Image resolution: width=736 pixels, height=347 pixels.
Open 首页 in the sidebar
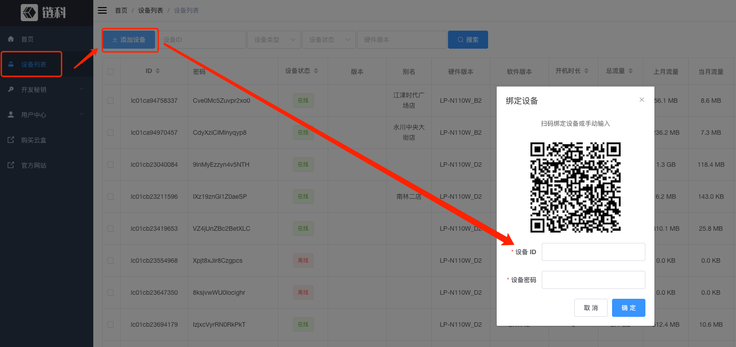(x=46, y=39)
